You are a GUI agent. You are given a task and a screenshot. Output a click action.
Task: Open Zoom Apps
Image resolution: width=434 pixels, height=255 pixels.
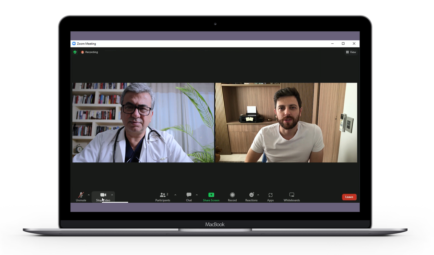(270, 197)
